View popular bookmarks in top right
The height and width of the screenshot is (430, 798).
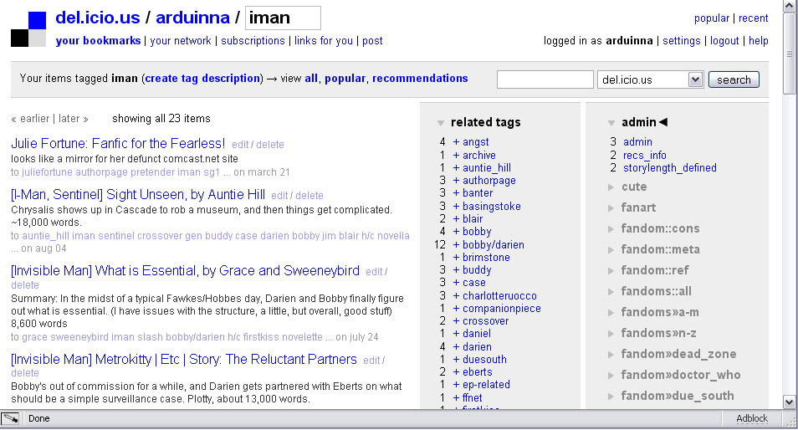click(x=712, y=18)
